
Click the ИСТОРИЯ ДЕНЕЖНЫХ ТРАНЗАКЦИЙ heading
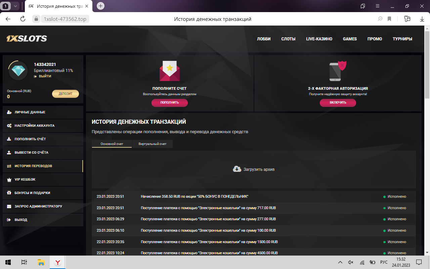click(x=139, y=122)
